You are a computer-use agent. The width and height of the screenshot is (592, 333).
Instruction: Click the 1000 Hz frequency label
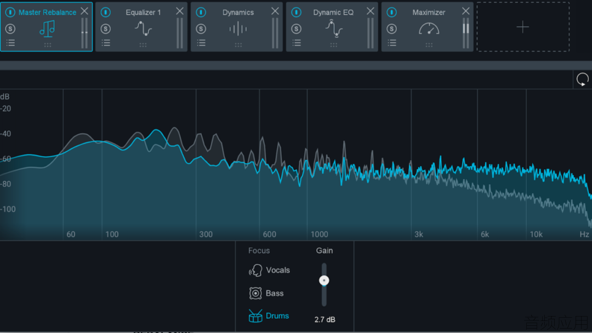[319, 234]
